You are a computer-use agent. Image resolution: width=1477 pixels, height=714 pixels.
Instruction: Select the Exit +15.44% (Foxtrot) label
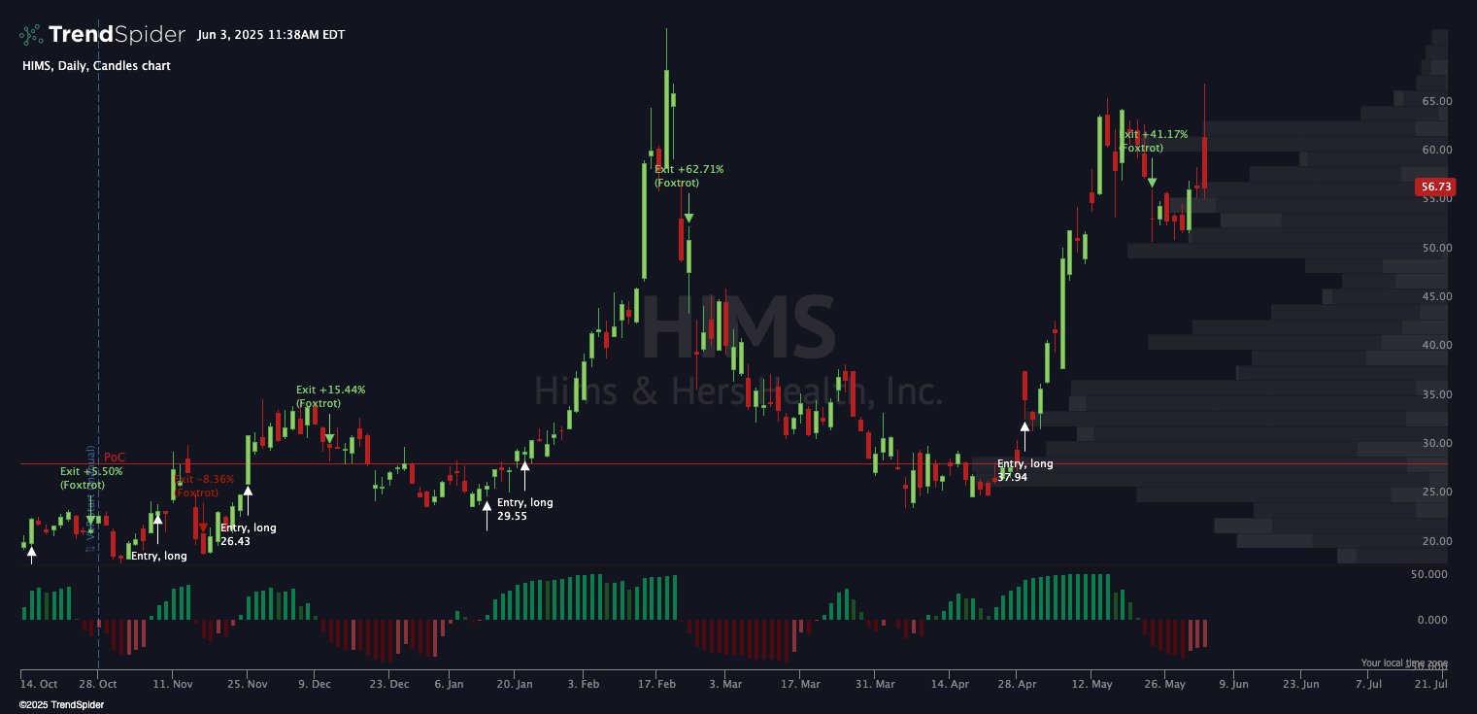pos(330,396)
